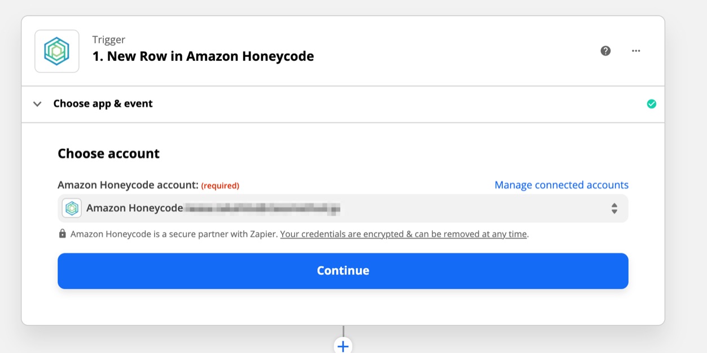Open Manage connected accounts
Viewport: 707px width, 353px height.
click(x=561, y=185)
